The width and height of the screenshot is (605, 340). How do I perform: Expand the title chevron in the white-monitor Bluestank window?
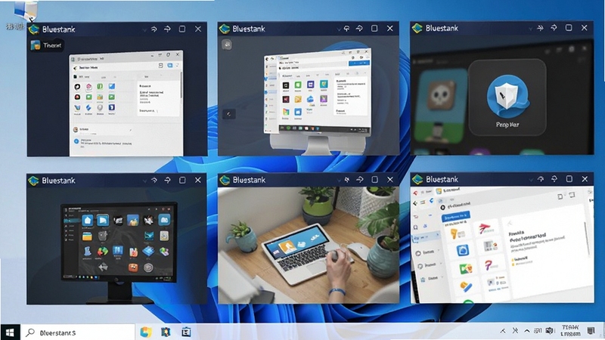pos(338,29)
